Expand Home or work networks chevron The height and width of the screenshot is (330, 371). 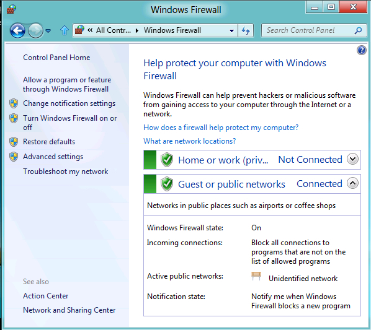coord(352,159)
